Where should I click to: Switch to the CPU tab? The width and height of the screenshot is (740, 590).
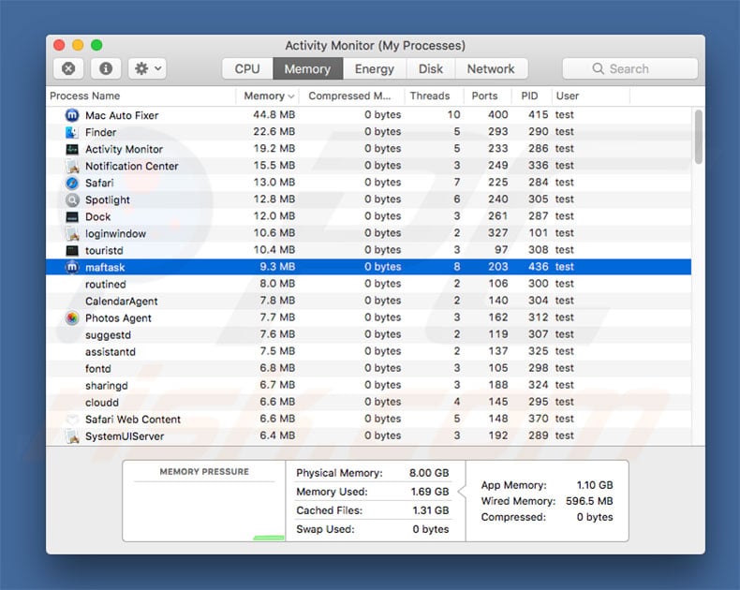[x=247, y=69]
